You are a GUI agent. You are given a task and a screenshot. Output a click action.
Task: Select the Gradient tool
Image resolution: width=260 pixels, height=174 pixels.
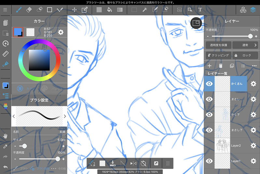tap(120, 10)
